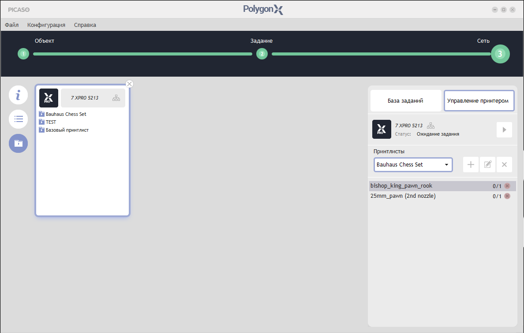Remove 25mm_pawn (2nd nozzle) job
524x333 pixels.
tap(507, 196)
